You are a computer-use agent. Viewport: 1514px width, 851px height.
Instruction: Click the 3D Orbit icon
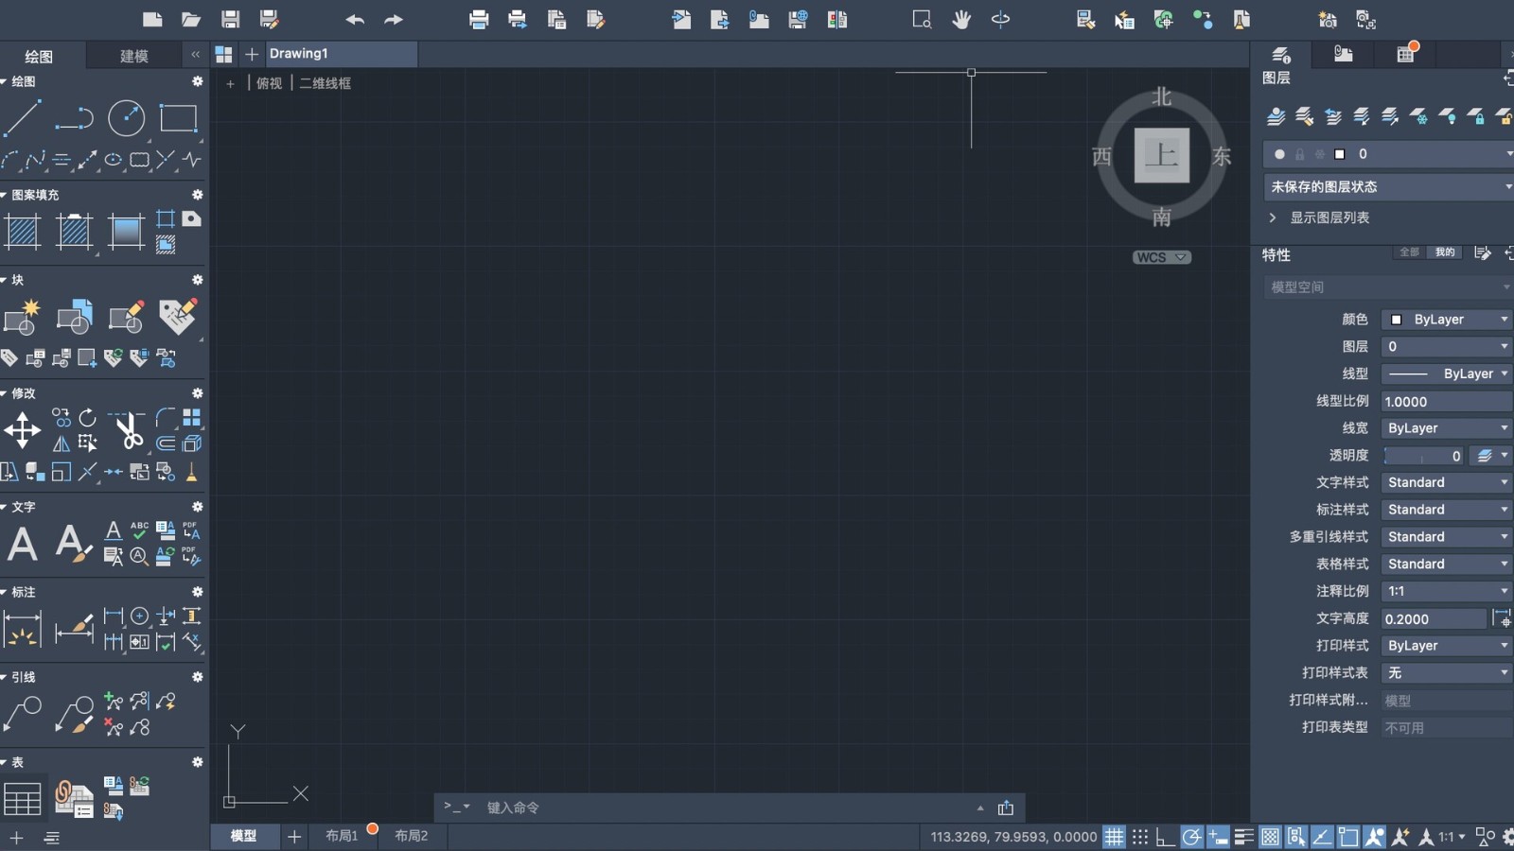click(x=1000, y=19)
